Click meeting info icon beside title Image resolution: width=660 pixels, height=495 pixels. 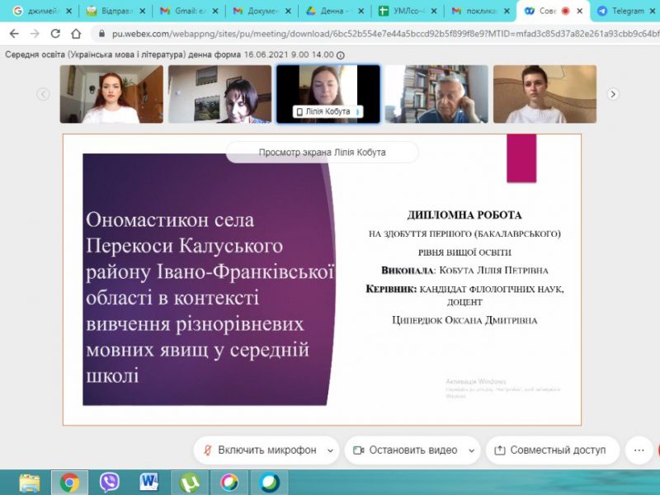pos(341,54)
